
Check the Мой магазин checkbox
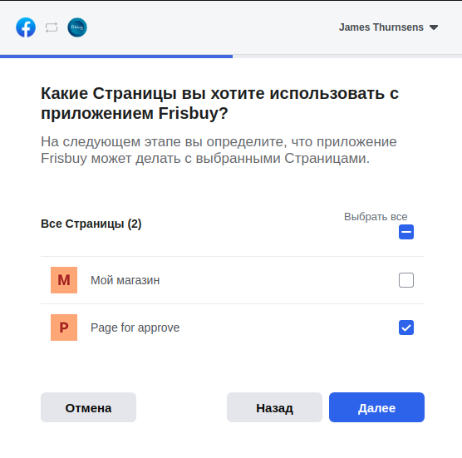pyautogui.click(x=406, y=280)
